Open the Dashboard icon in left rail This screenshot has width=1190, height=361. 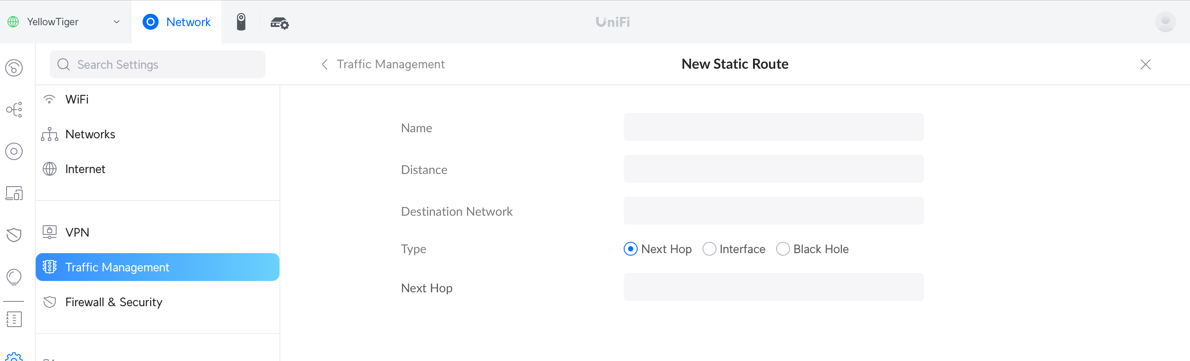click(14, 68)
